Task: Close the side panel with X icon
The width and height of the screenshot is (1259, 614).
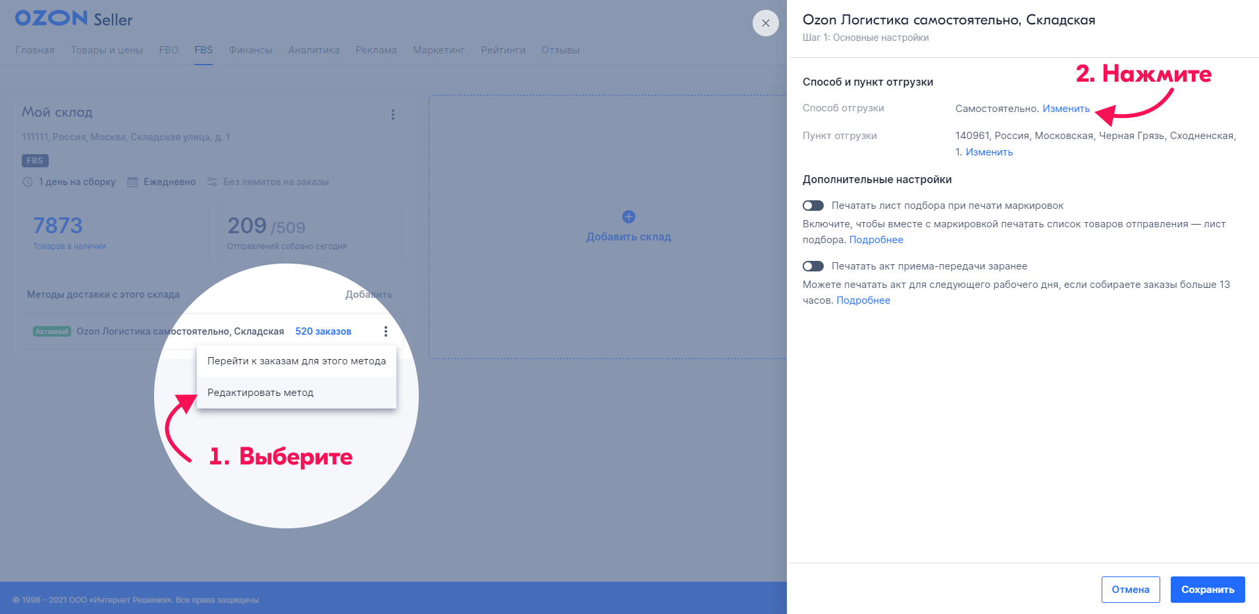Action: 765,23
